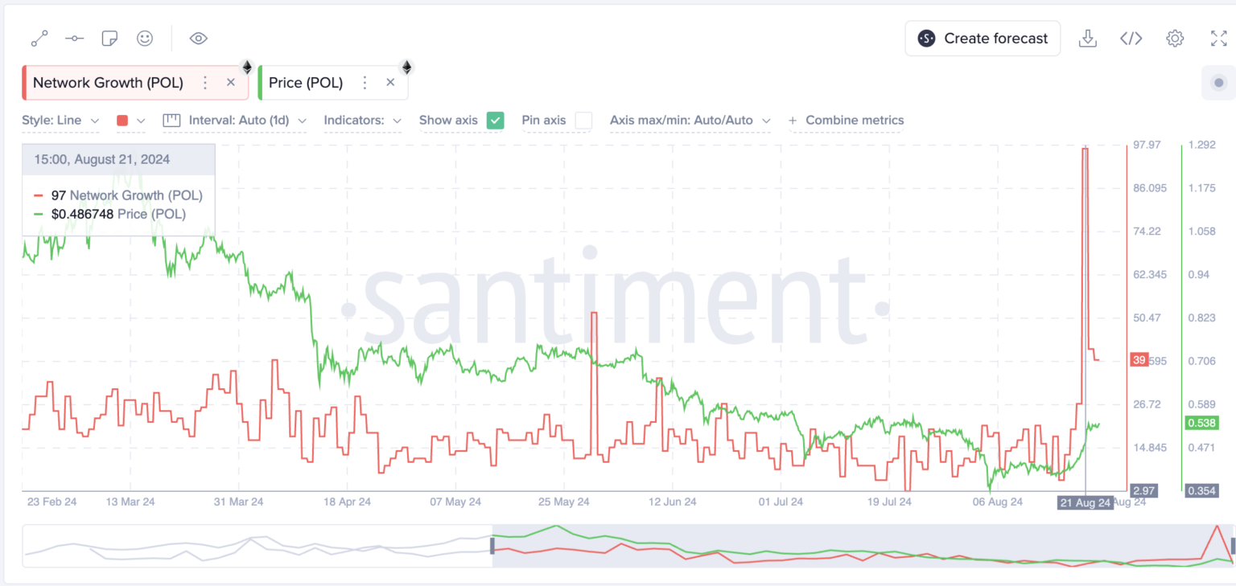Screen dimensions: 1236x586
Task: Select the line drawing tool icon
Action: 39,38
